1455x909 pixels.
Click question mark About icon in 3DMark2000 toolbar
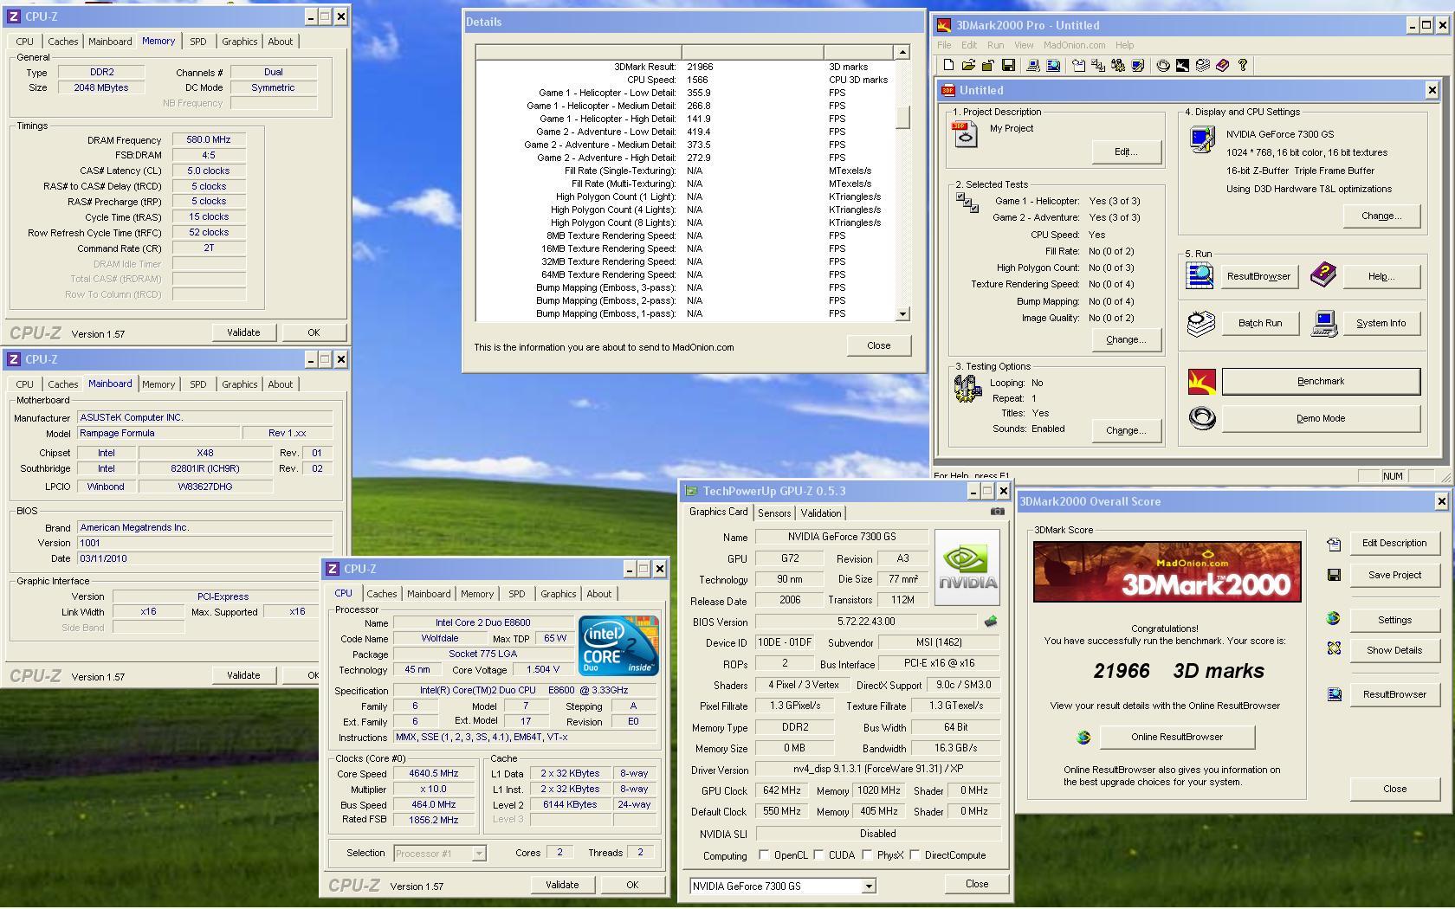tap(1243, 65)
